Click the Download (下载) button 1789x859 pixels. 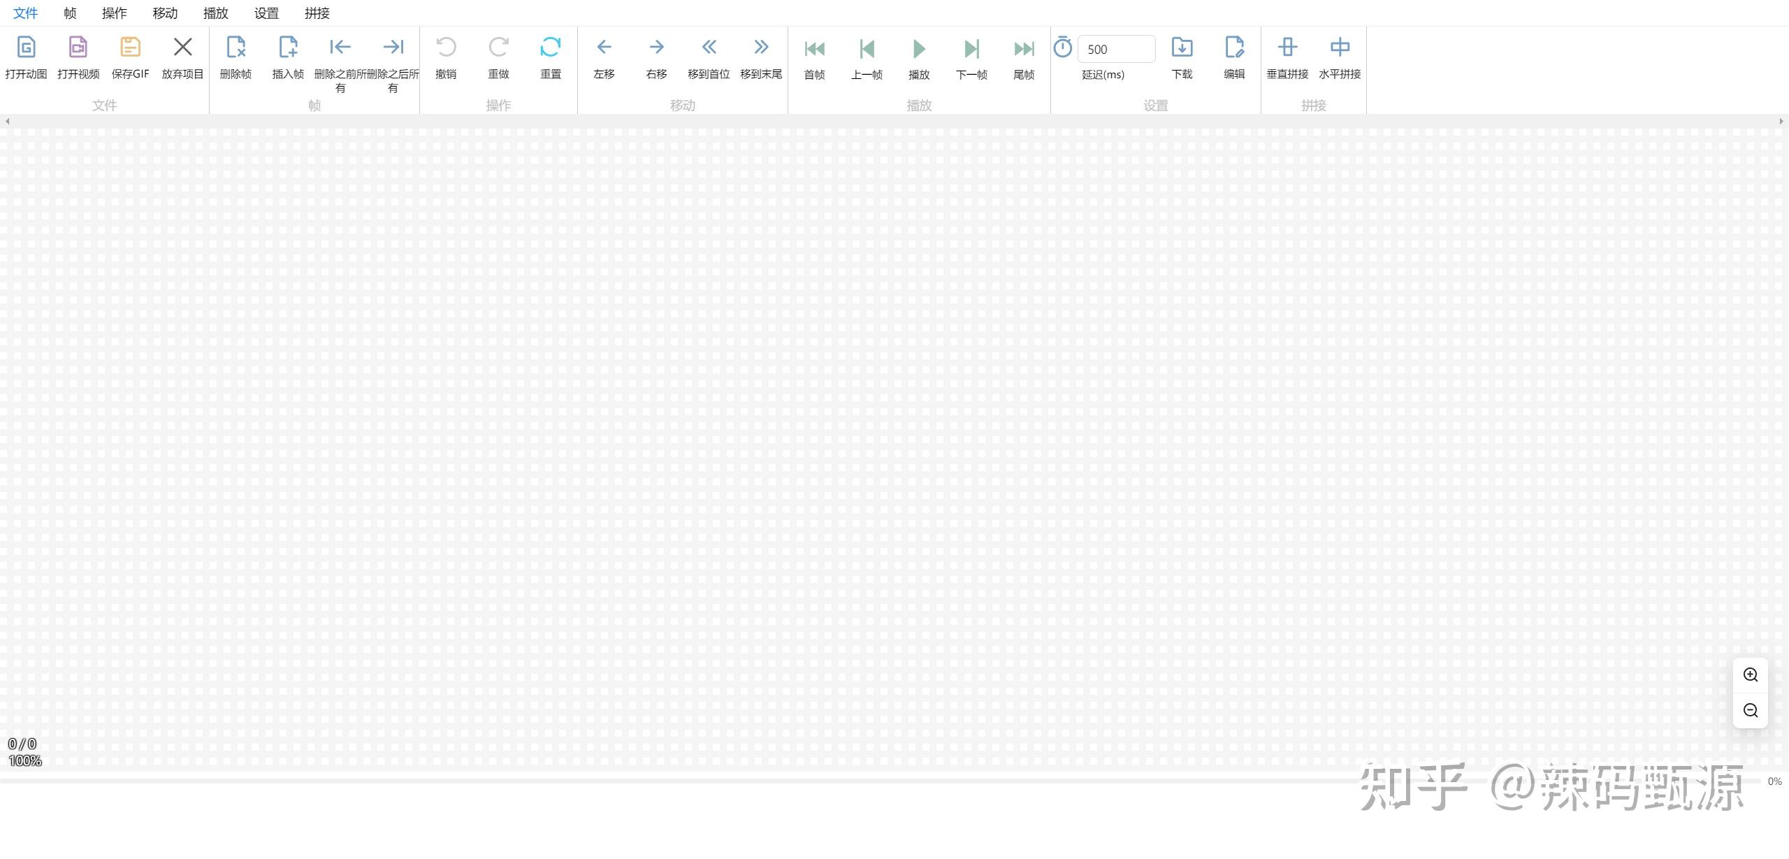point(1182,48)
